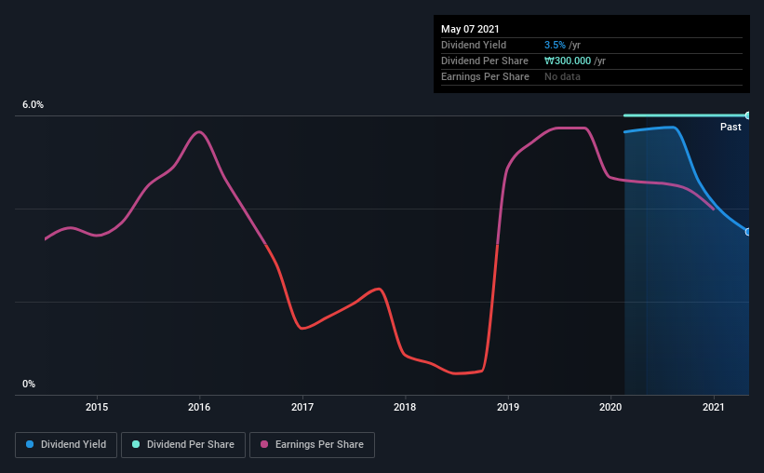This screenshot has height=473, width=764.
Task: Toggle the Dividend Yield legend button
Action: click(66, 445)
